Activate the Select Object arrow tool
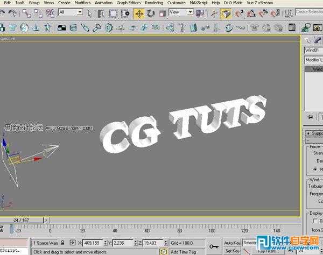The image size is (323, 255). click(x=90, y=14)
